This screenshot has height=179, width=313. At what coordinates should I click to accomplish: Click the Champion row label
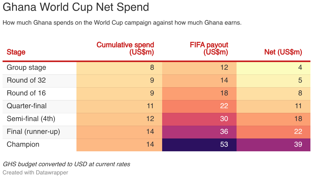point(23,144)
